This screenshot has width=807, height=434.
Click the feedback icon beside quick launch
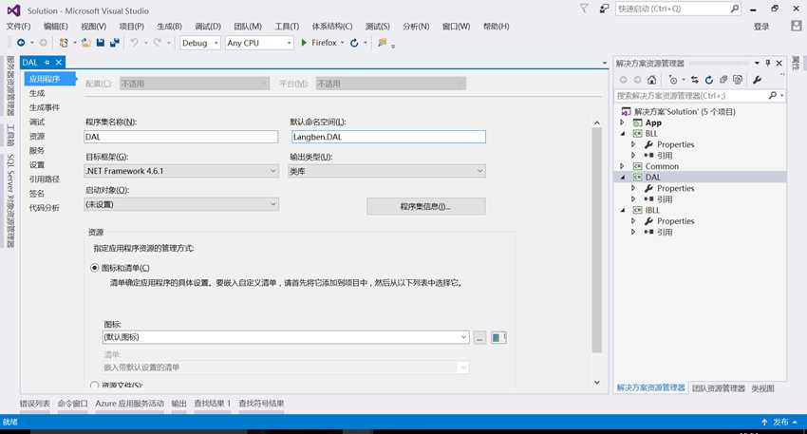pos(604,9)
